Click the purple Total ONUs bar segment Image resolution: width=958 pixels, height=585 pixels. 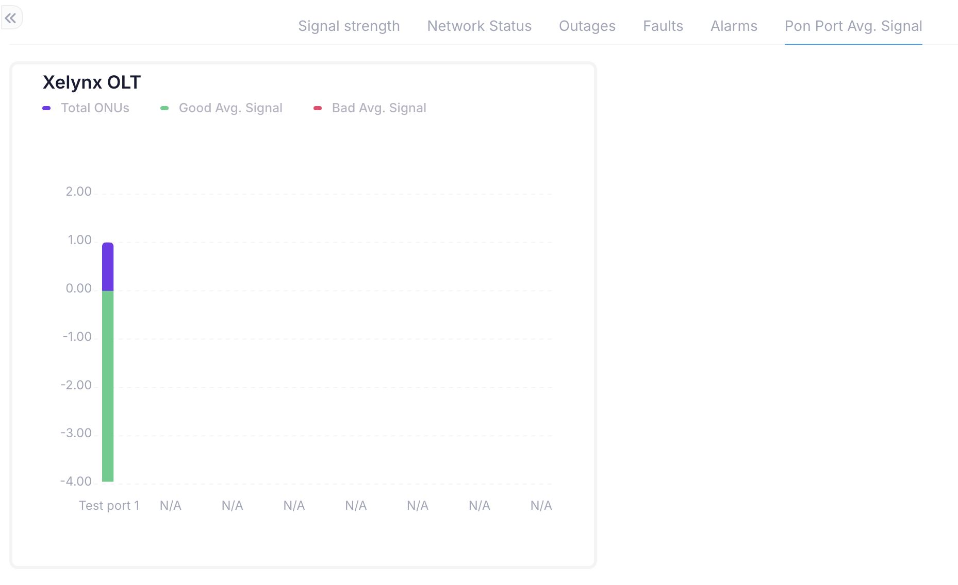point(108,267)
